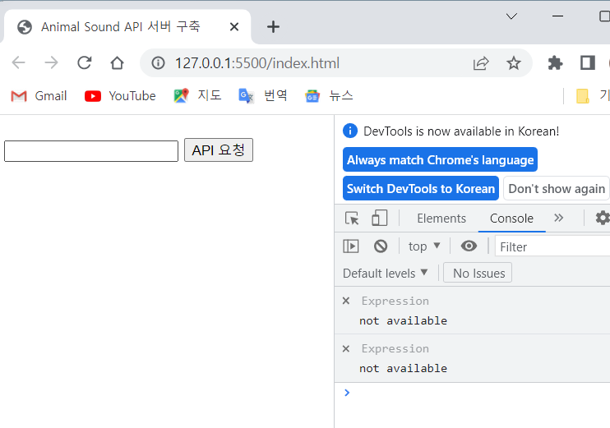Click Always match Chrome's language
The height and width of the screenshot is (428, 610).
(x=440, y=159)
